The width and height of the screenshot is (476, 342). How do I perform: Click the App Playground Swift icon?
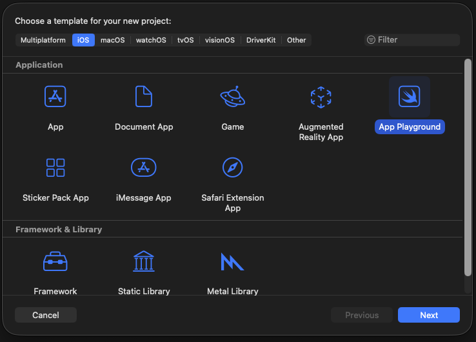[x=409, y=97]
